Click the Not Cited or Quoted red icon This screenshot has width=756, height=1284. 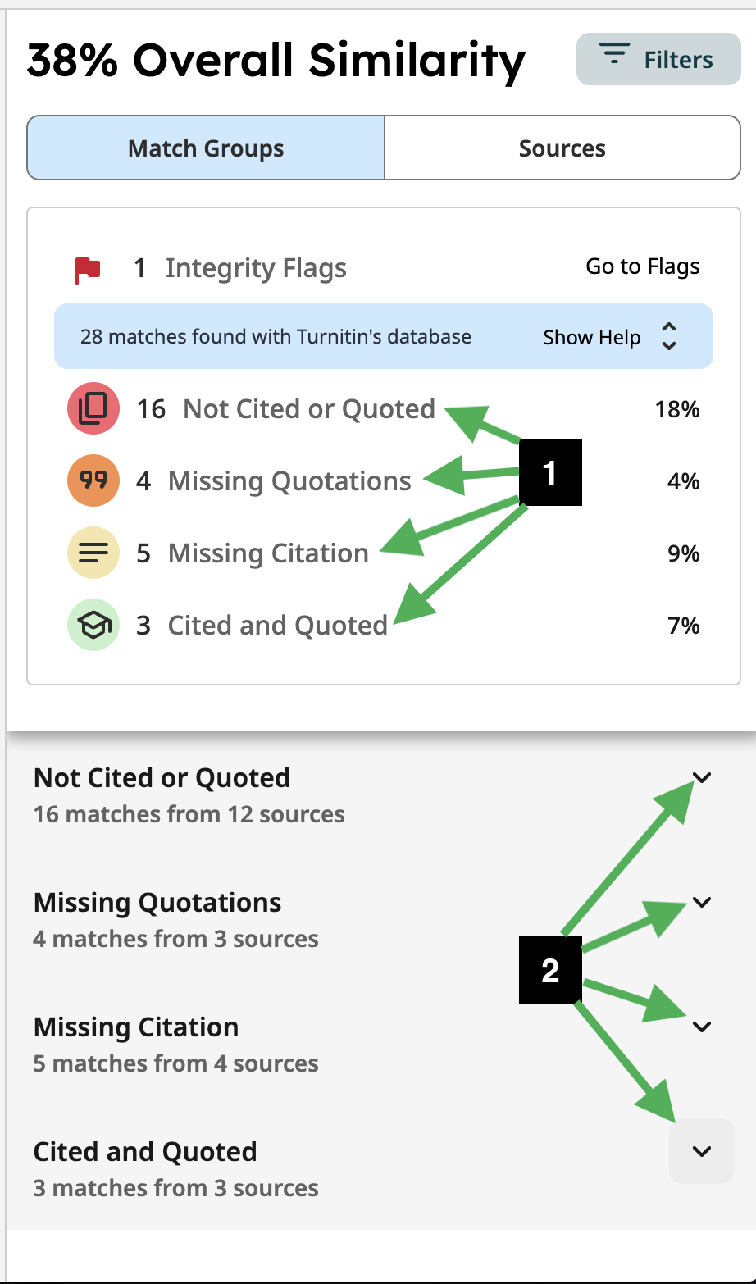click(93, 408)
